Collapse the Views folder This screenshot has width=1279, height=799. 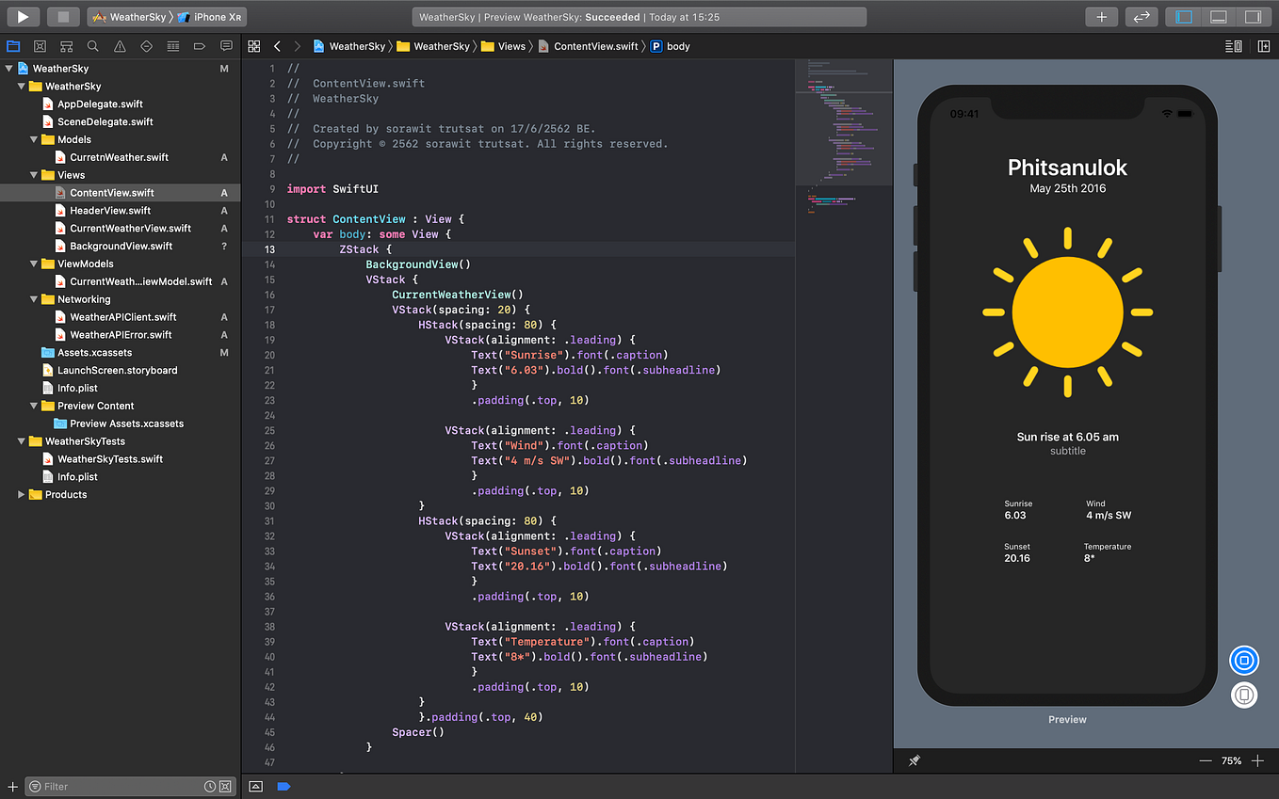[31, 175]
